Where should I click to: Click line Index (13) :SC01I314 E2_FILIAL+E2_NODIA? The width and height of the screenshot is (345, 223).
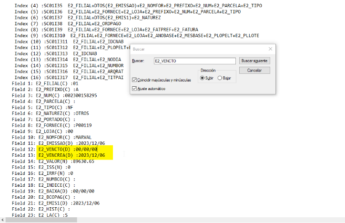point(68,60)
